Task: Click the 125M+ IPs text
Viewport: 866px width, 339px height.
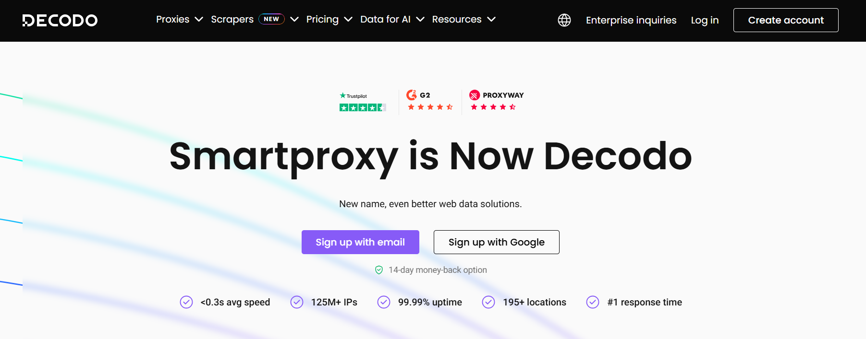Action: tap(334, 302)
